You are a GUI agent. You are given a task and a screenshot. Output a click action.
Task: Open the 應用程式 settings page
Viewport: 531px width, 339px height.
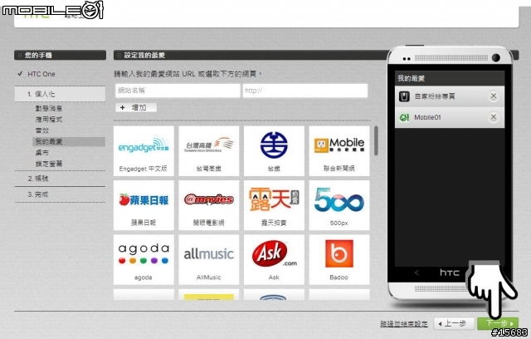[x=49, y=120]
